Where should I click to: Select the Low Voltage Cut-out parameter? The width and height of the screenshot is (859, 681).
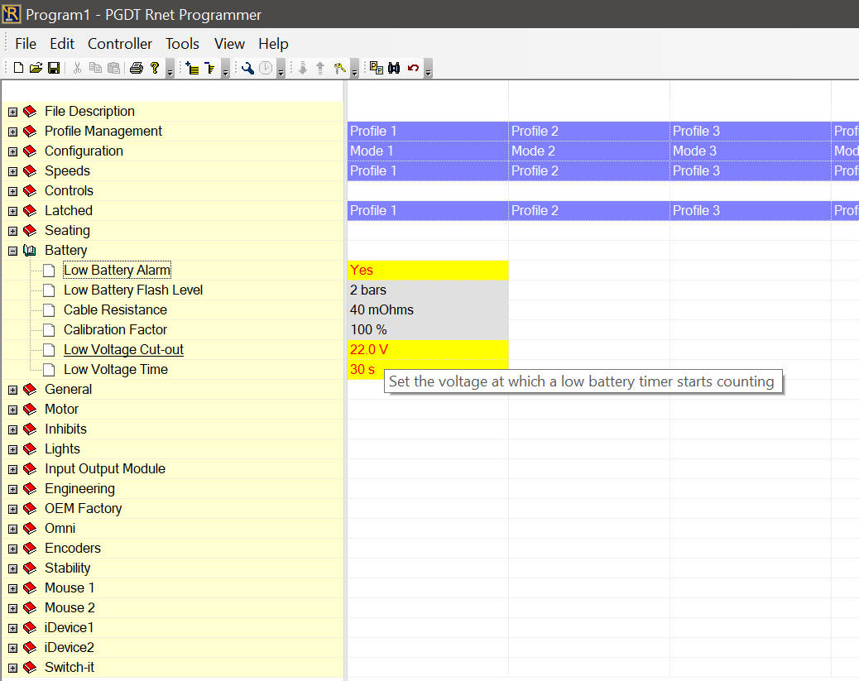tap(123, 350)
